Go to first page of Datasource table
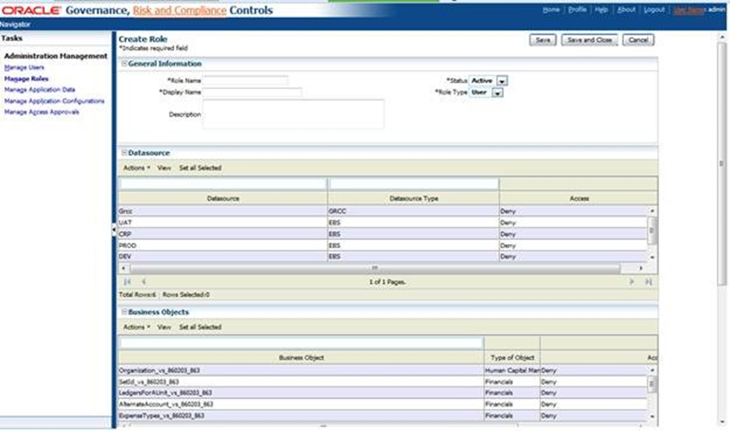Viewport: 730px width, 435px height. 127,282
